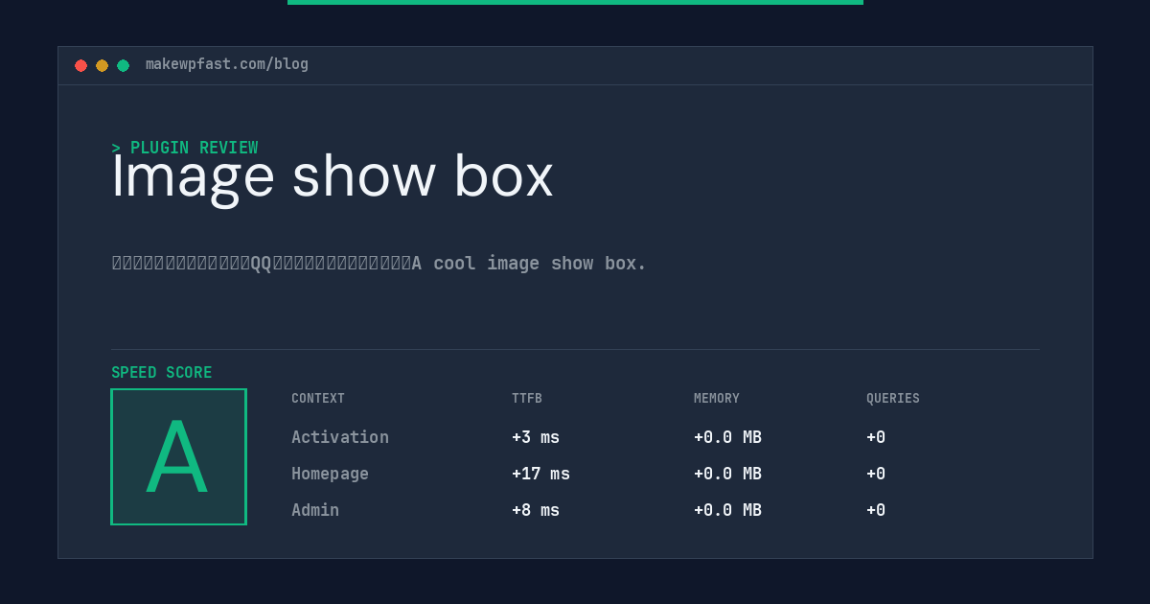Image resolution: width=1150 pixels, height=604 pixels.
Task: Click the green maximize dot
Action: pos(123,65)
